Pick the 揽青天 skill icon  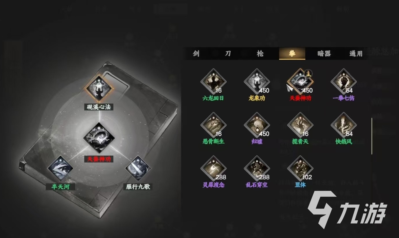pyautogui.click(x=300, y=126)
